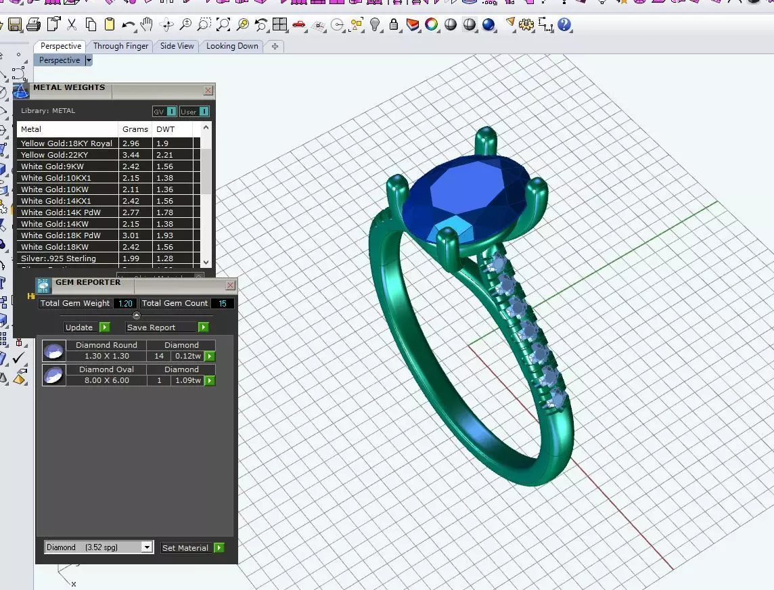The image size is (774, 590).
Task: Click the Copy icon
Action: (91, 24)
